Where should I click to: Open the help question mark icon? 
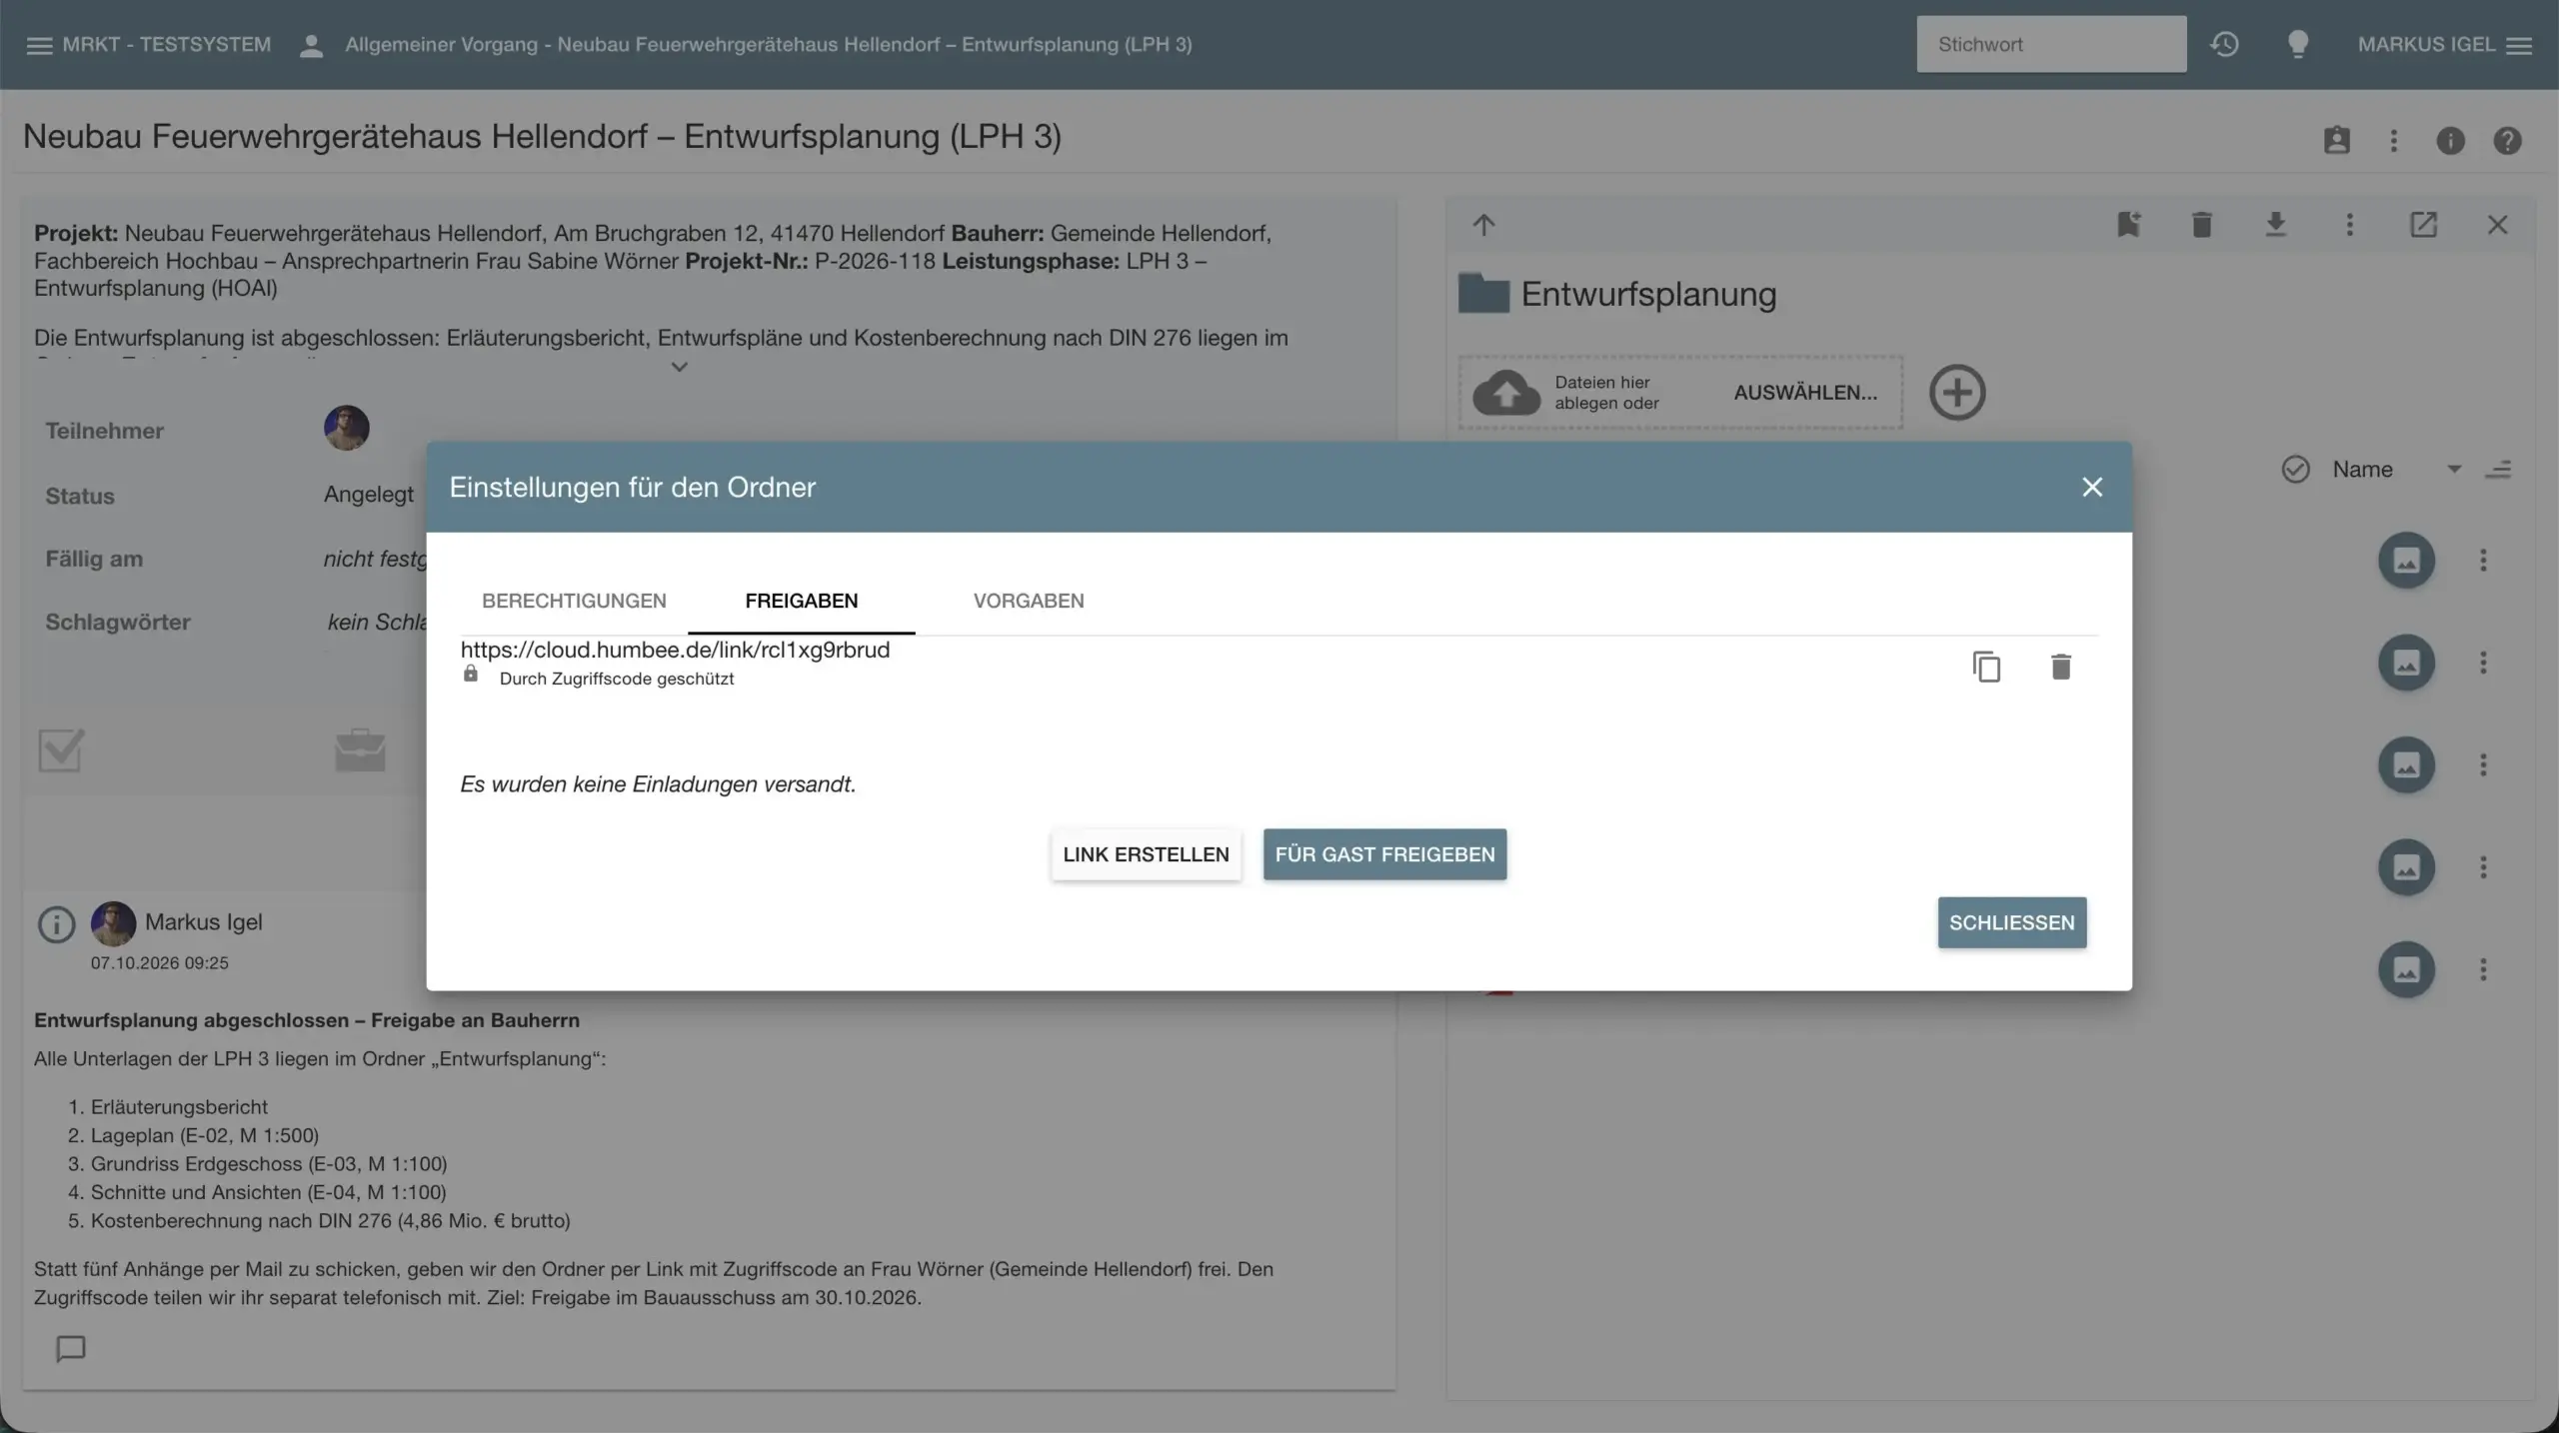[2507, 140]
